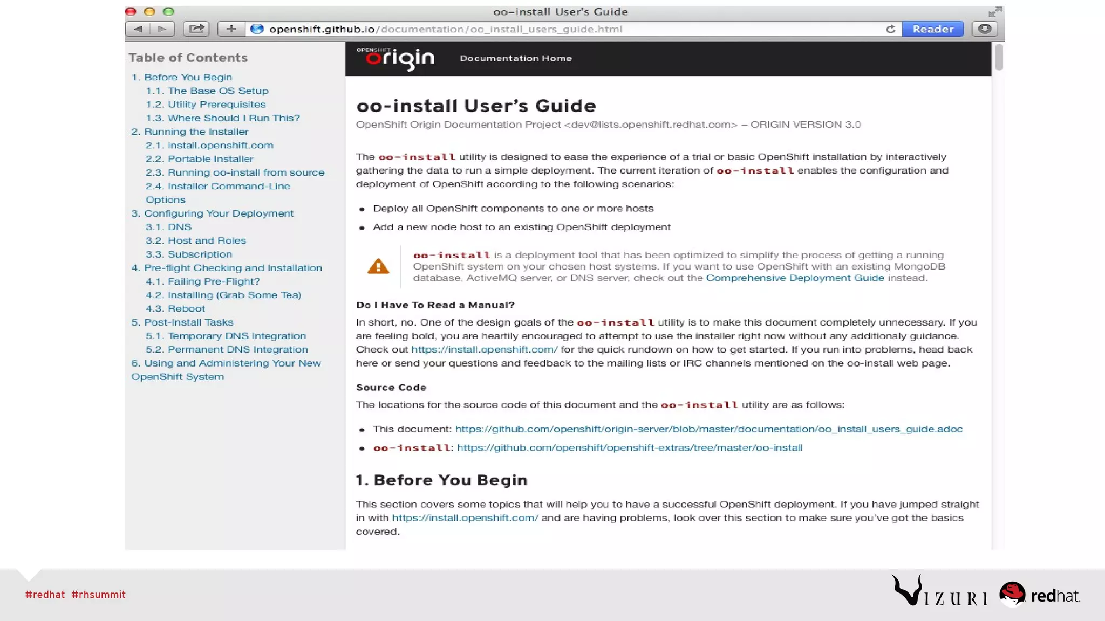Click the browser forward arrow button
Image resolution: width=1105 pixels, height=621 pixels.
coord(162,29)
